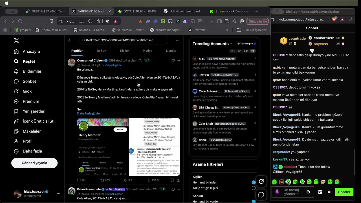This screenshot has width=361, height=203.
Task: Open Sohbet messages in the X sidebar
Action: (x=16, y=81)
